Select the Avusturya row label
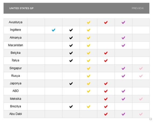The width and height of the screenshot is (156, 122). coord(16,22)
